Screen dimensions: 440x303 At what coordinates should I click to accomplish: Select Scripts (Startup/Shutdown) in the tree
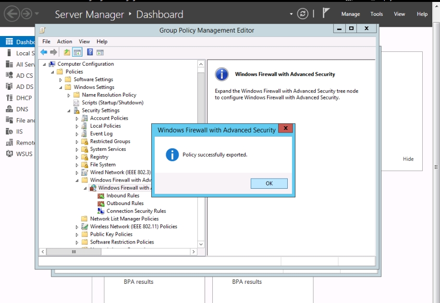[x=112, y=103]
